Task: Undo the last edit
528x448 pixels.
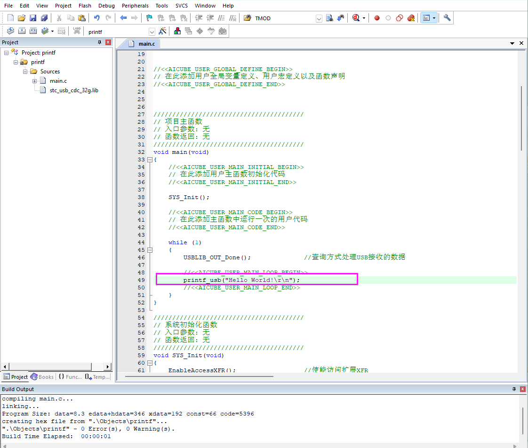Action: click(96, 18)
